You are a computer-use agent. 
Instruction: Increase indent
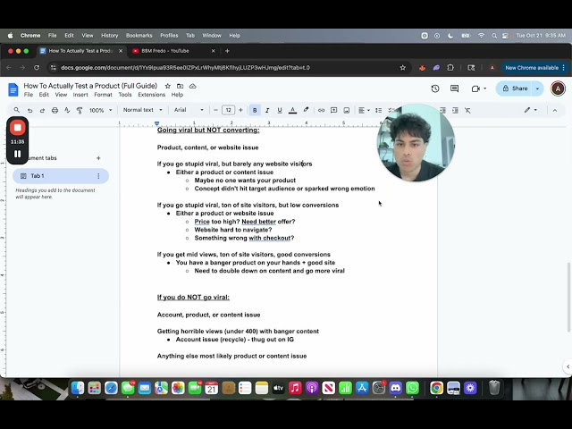(455, 110)
